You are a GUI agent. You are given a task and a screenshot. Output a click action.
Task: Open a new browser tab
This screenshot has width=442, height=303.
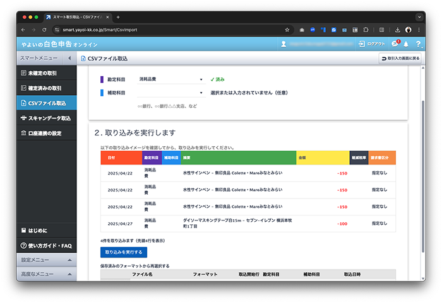tap(118, 17)
